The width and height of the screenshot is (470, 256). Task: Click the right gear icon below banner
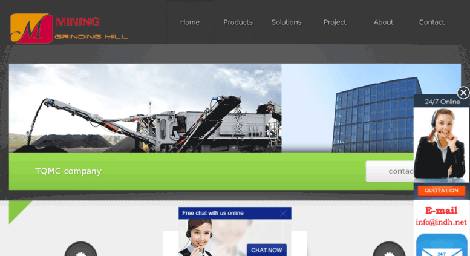pyautogui.click(x=389, y=249)
